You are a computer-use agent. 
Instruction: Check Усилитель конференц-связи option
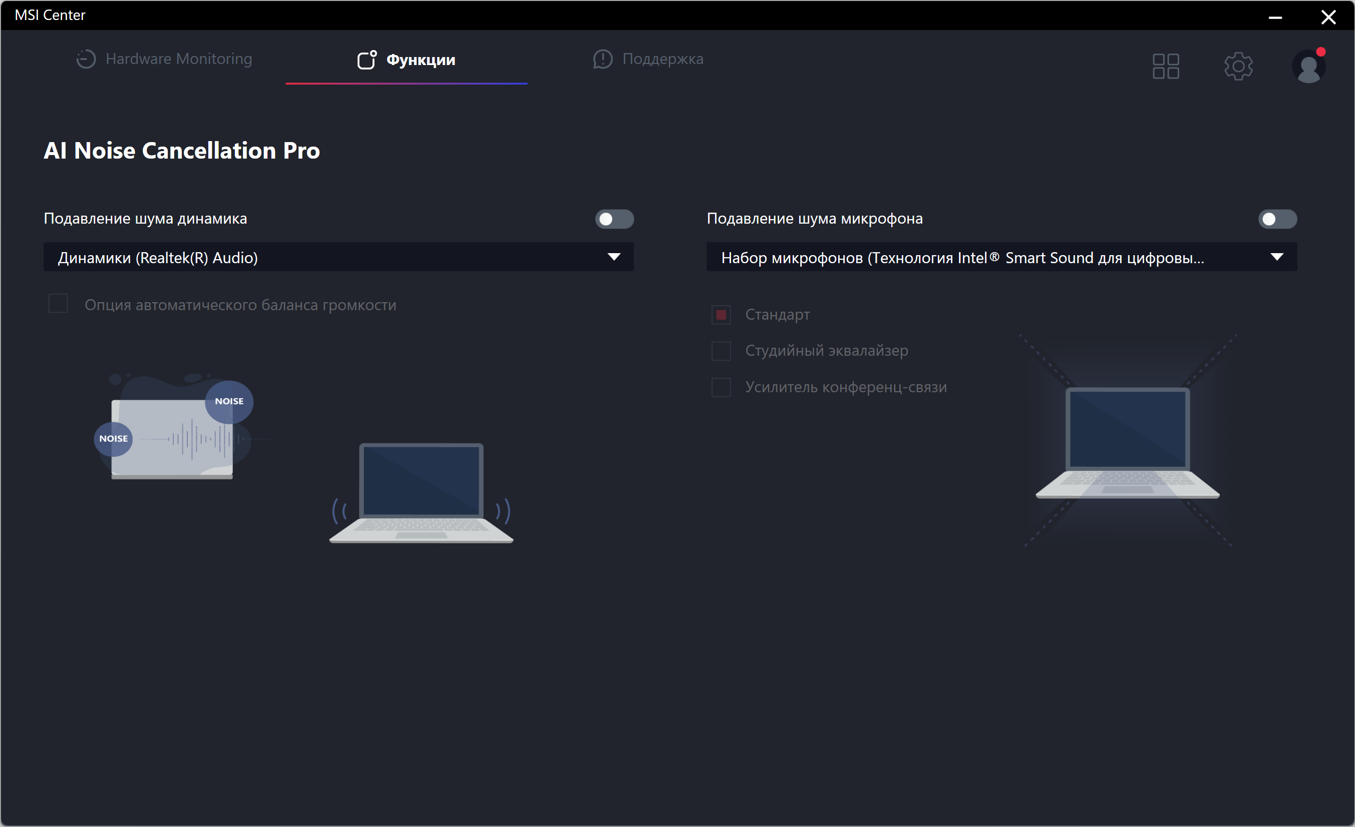[721, 387]
